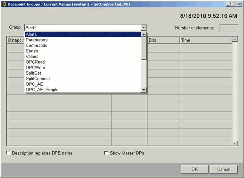Choose States in the dropdown list

point(32,51)
